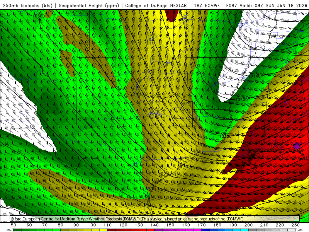This screenshot has width=309, height=232.
Task: Click the 10200 height contour label
Action: point(241,100)
